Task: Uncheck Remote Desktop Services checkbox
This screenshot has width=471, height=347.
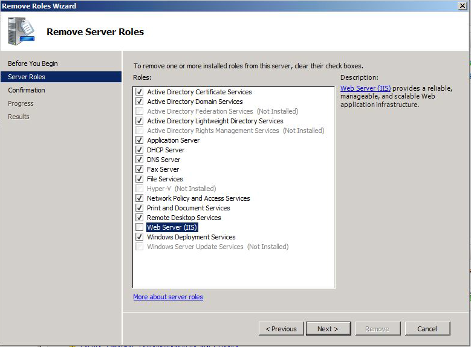Action: click(140, 218)
